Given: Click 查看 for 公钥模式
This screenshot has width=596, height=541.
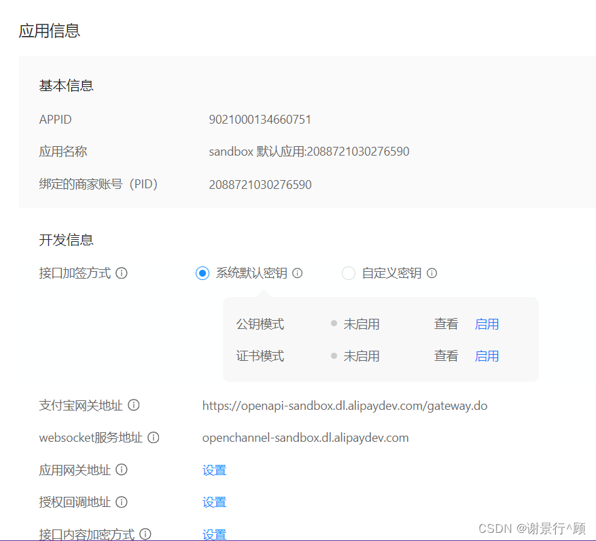Looking at the screenshot, I should 446,324.
